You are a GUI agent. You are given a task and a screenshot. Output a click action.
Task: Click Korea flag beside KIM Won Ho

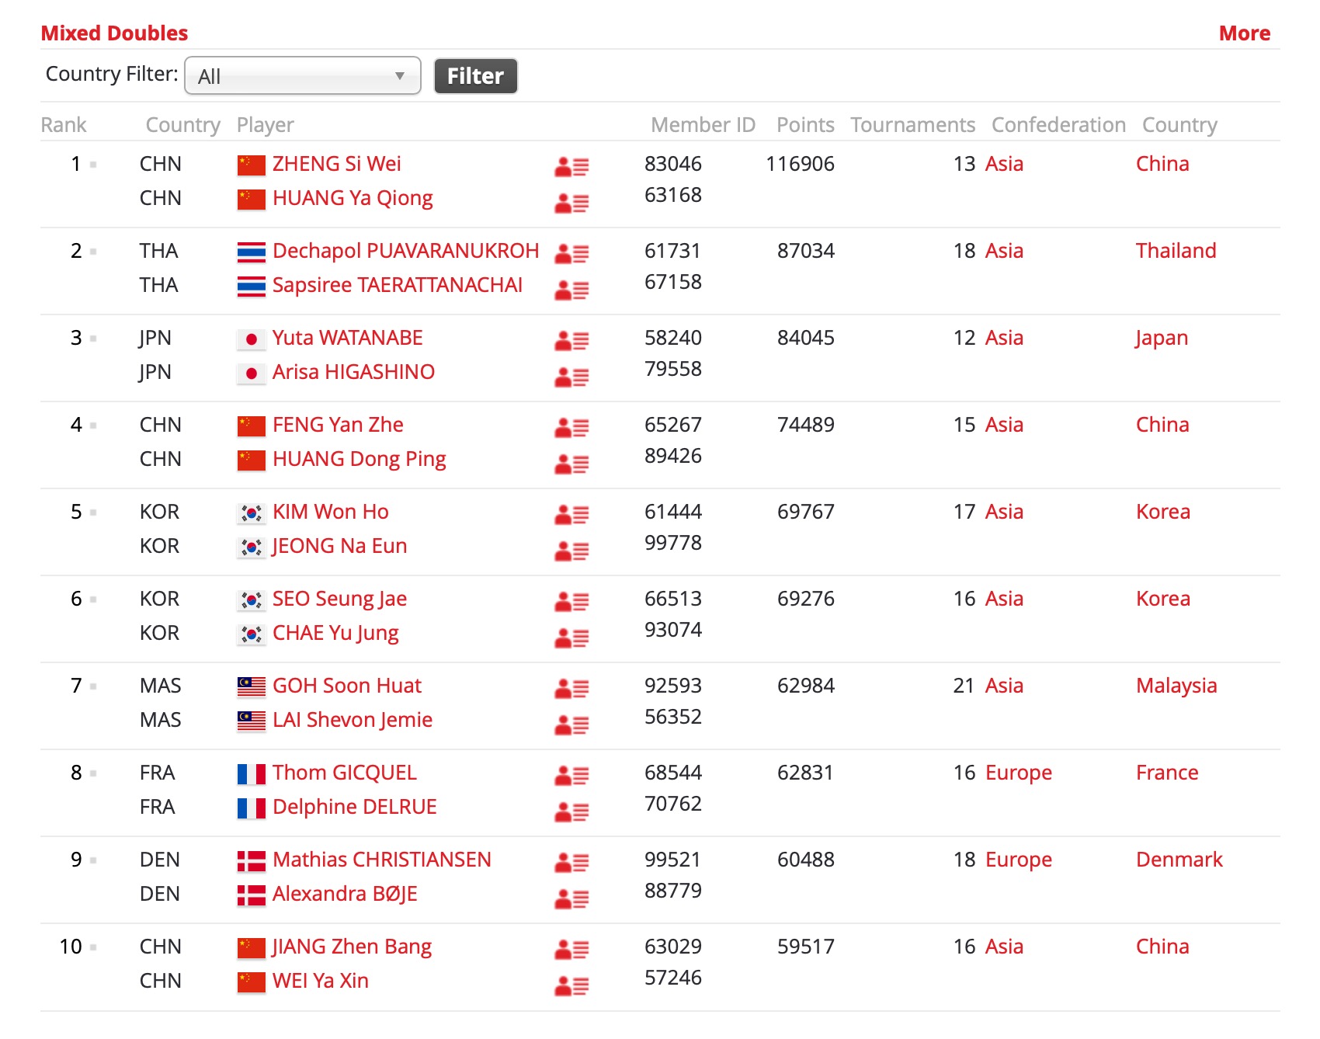(x=251, y=513)
